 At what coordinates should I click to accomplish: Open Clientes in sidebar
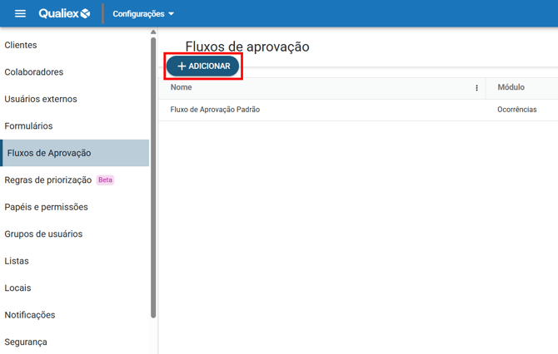(x=21, y=45)
